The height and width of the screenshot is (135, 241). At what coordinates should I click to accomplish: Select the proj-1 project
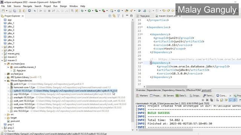tap(11, 124)
